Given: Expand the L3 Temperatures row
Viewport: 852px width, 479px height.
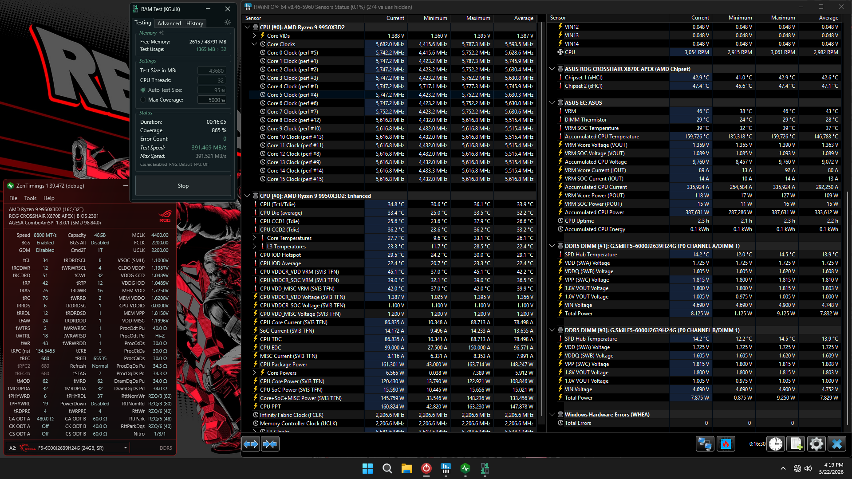Looking at the screenshot, I should [x=255, y=247].
